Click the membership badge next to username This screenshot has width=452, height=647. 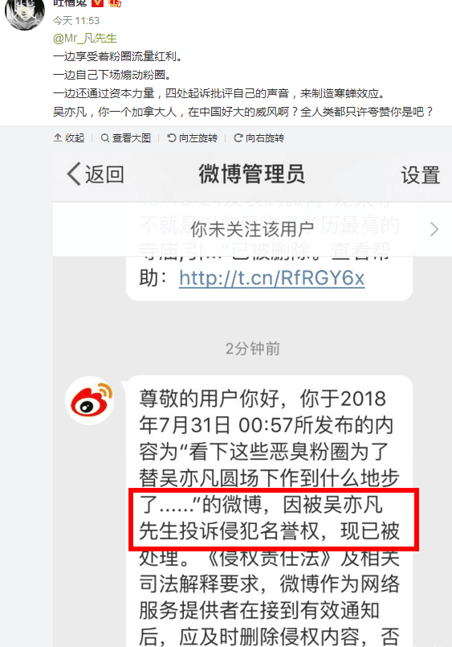[x=116, y=3]
